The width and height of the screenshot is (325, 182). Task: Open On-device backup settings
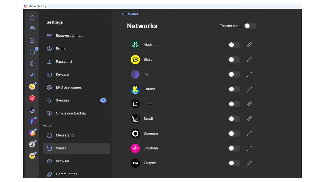77,113
